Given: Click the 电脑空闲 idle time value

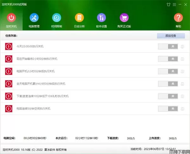Looking at the screenshot, I should coord(35,138).
